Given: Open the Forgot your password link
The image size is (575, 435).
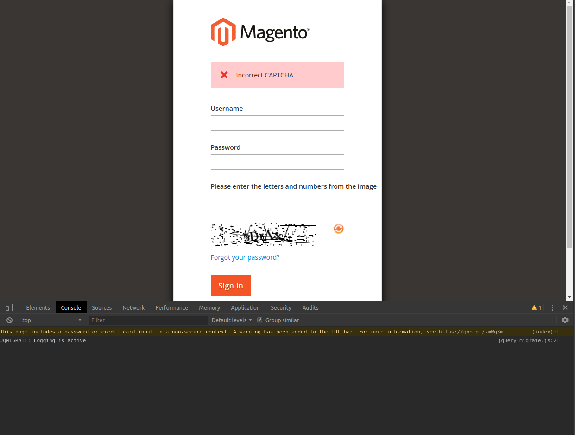Looking at the screenshot, I should [245, 257].
